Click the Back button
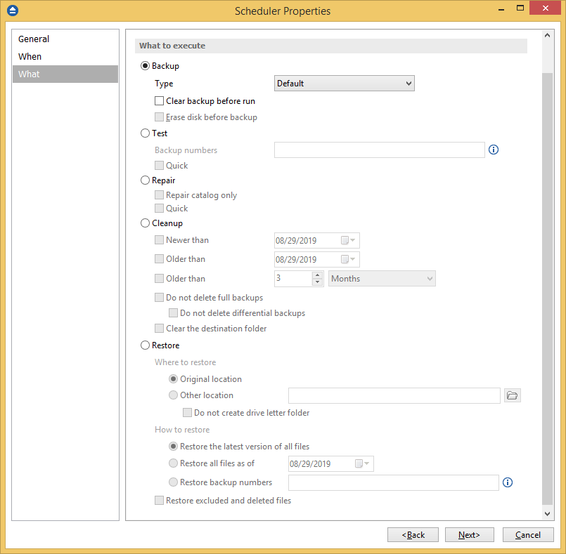Viewport: 566px width, 554px height. [413, 535]
